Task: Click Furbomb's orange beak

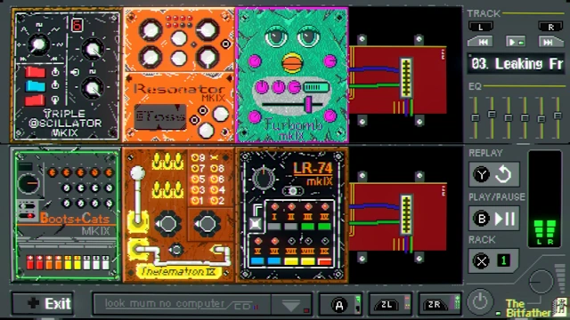Action: [292, 62]
